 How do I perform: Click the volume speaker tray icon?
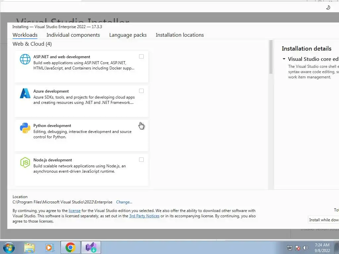(x=306, y=248)
